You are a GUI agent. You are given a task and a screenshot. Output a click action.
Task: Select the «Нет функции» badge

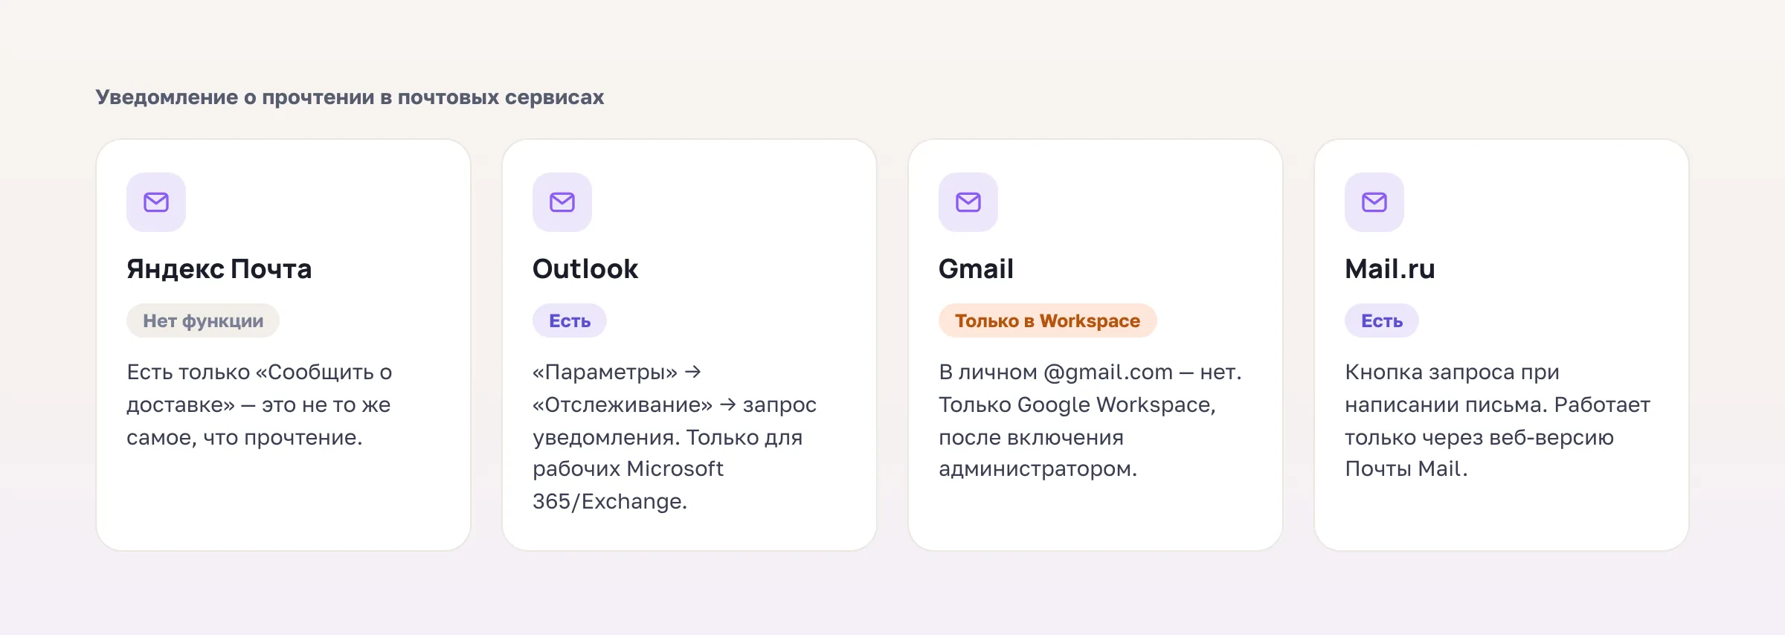tap(203, 320)
